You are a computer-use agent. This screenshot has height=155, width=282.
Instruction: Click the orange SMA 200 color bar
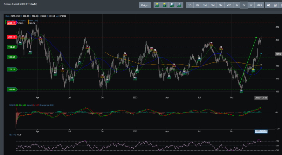28,22
